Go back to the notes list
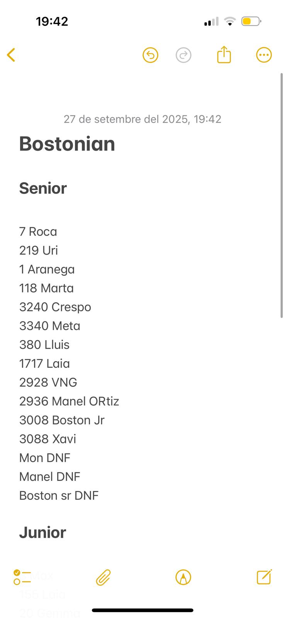The image size is (285, 618). pos(11,55)
